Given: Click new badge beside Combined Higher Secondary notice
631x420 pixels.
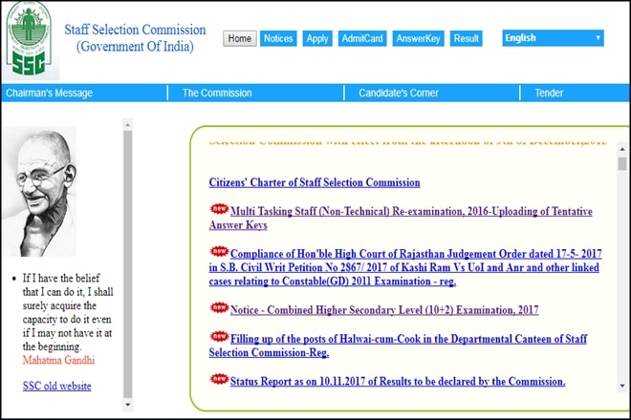Looking at the screenshot, I should (219, 308).
